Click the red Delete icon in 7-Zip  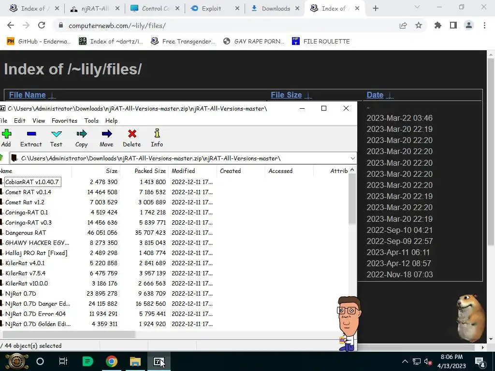tap(132, 134)
